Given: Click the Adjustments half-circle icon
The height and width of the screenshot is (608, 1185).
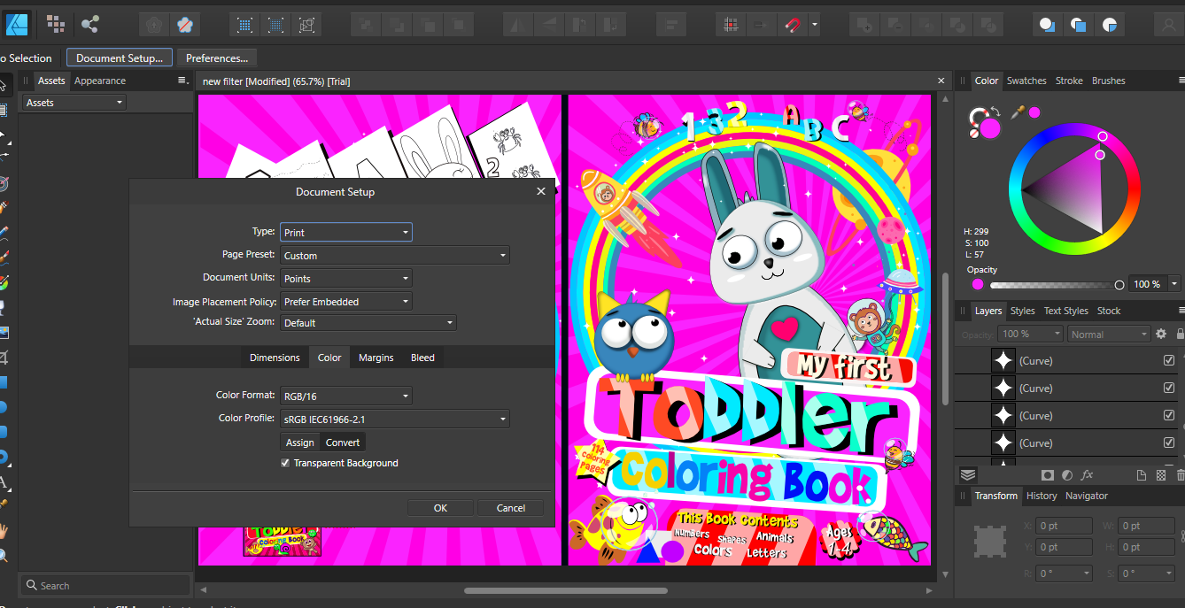Looking at the screenshot, I should click(x=1067, y=475).
